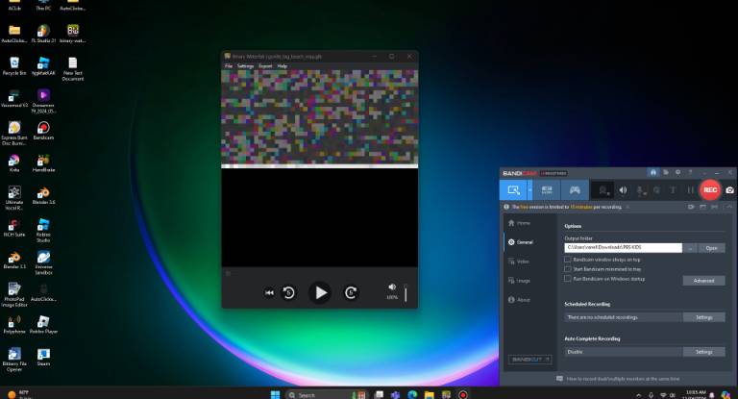The width and height of the screenshot is (738, 399).
Task: Select game recording mode gamepad icon
Action: pos(575,189)
